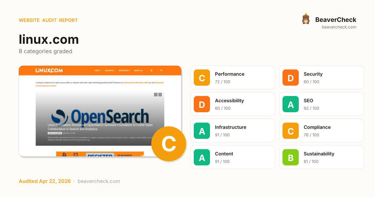This screenshot has width=375, height=197.
Task: Click the large overall grade C circle
Action: [169, 144]
